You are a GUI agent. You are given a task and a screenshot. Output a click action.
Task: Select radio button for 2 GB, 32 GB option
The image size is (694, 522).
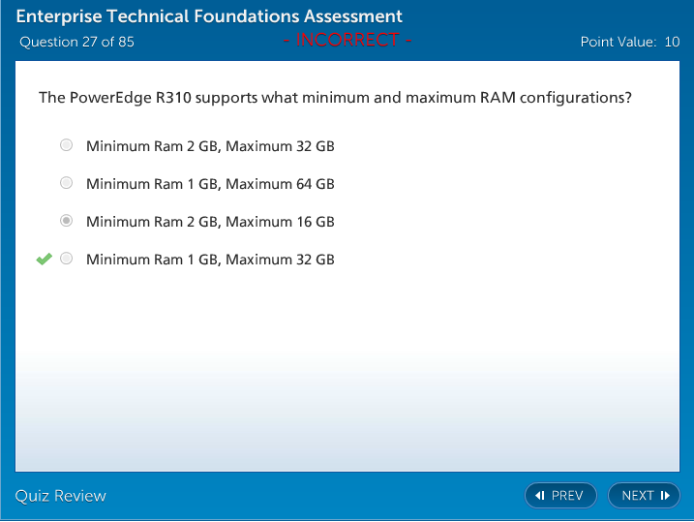[66, 145]
